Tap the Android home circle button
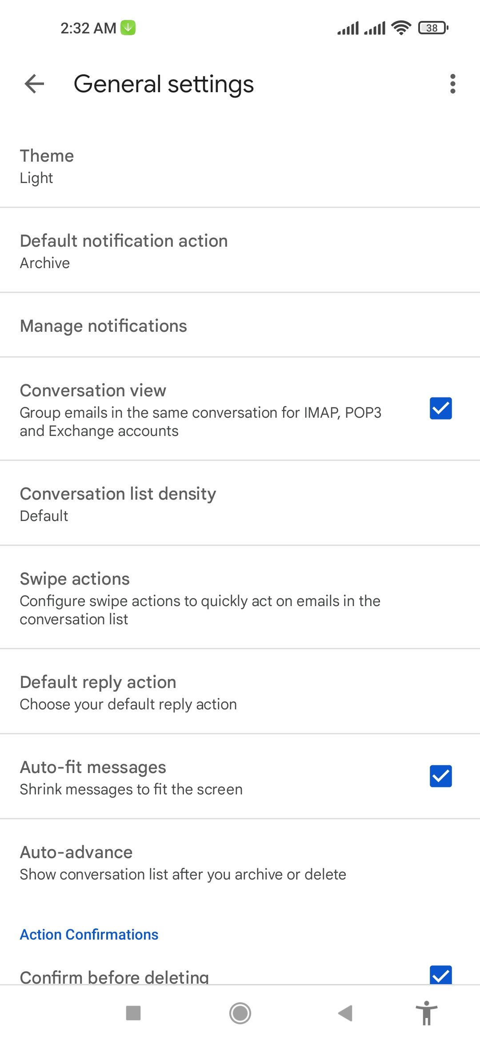The image size is (480, 1042). (x=240, y=1013)
